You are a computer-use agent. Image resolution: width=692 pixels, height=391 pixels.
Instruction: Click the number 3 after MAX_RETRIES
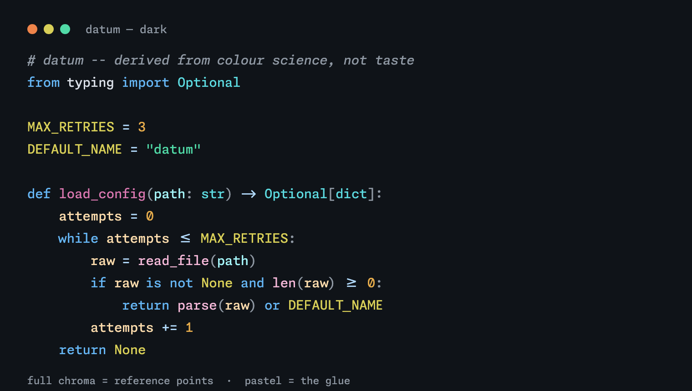tap(142, 127)
